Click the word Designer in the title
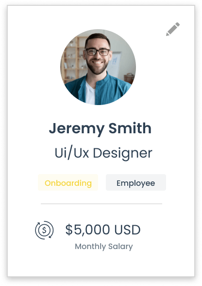This screenshot has width=202, height=286. (x=122, y=154)
